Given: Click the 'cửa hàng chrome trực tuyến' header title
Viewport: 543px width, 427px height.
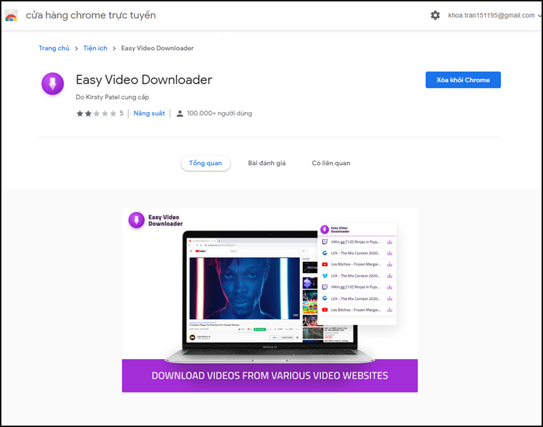Looking at the screenshot, I should click(91, 15).
